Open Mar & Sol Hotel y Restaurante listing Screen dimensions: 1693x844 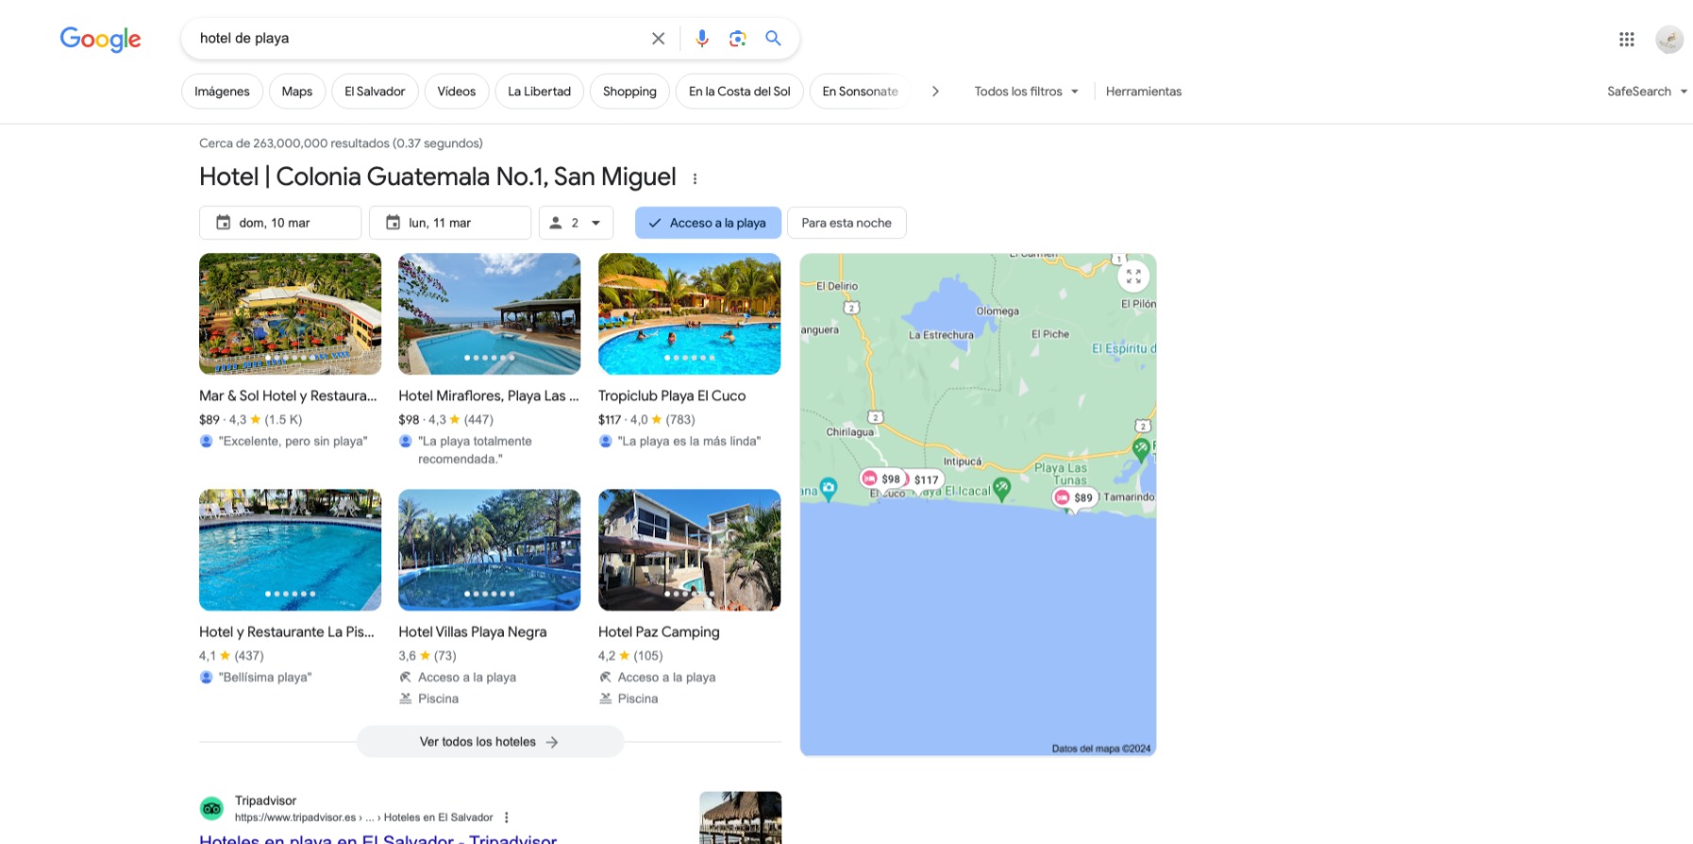click(x=288, y=397)
